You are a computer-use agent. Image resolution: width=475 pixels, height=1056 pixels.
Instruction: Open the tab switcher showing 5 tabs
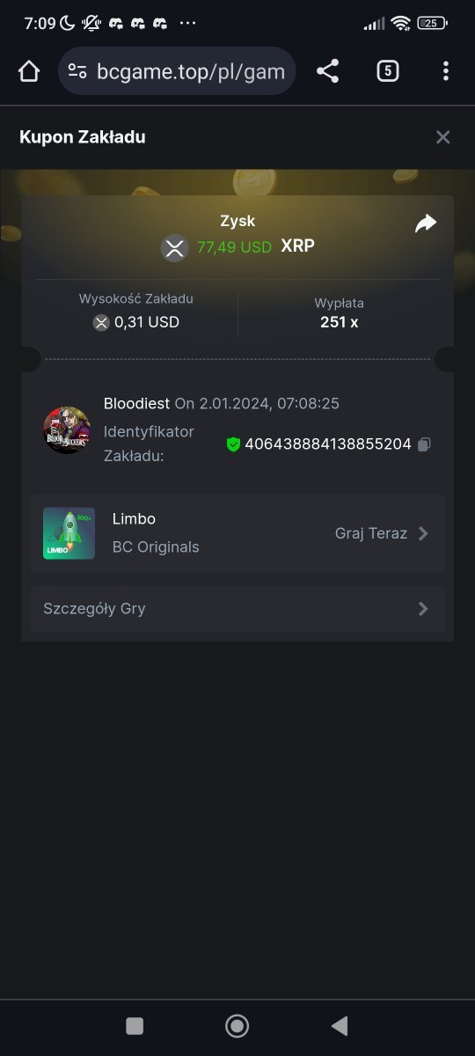tap(387, 71)
